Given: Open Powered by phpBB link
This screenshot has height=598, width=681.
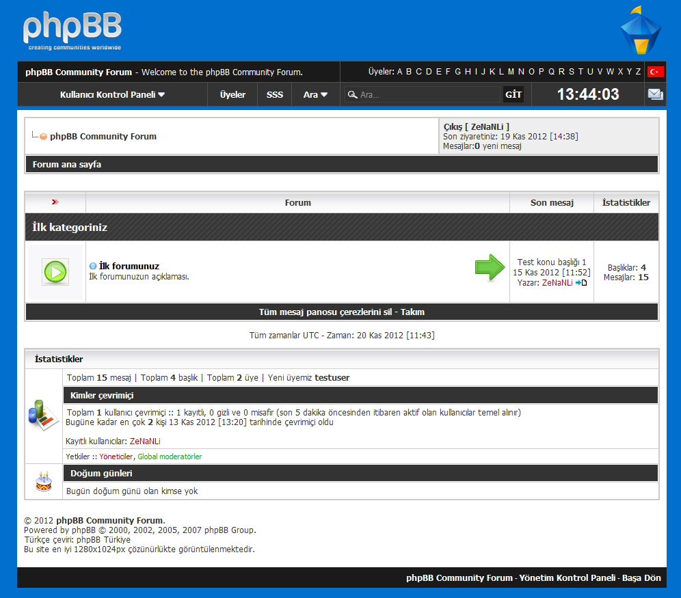Looking at the screenshot, I should [83, 530].
